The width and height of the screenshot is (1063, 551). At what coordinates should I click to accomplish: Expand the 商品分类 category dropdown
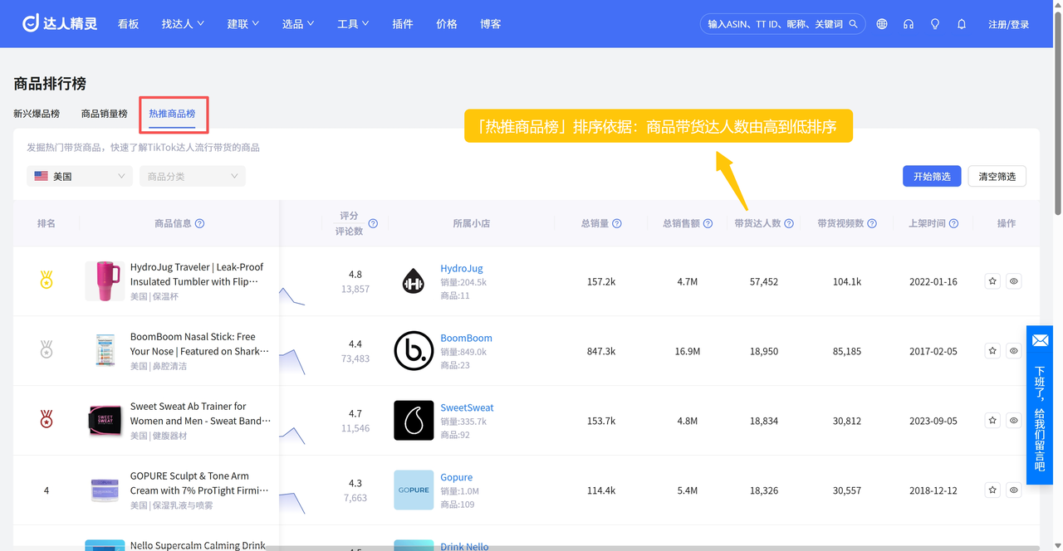pos(193,176)
